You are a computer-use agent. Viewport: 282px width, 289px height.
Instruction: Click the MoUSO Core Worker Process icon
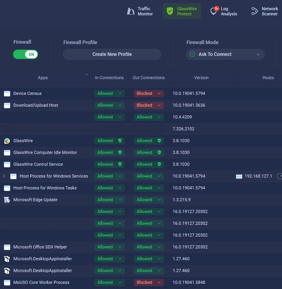click(7, 283)
